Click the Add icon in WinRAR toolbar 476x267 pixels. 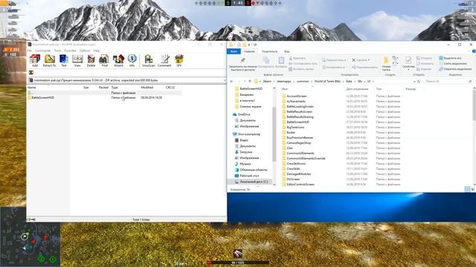click(x=35, y=61)
